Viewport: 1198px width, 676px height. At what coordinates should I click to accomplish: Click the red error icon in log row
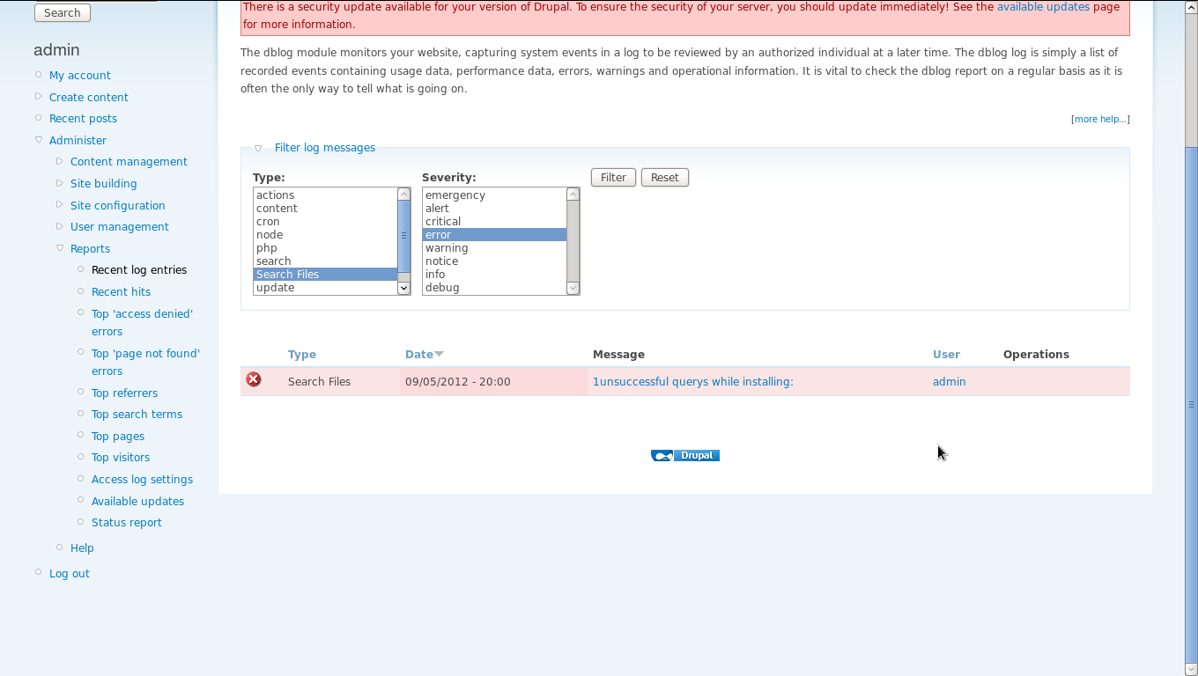(254, 379)
